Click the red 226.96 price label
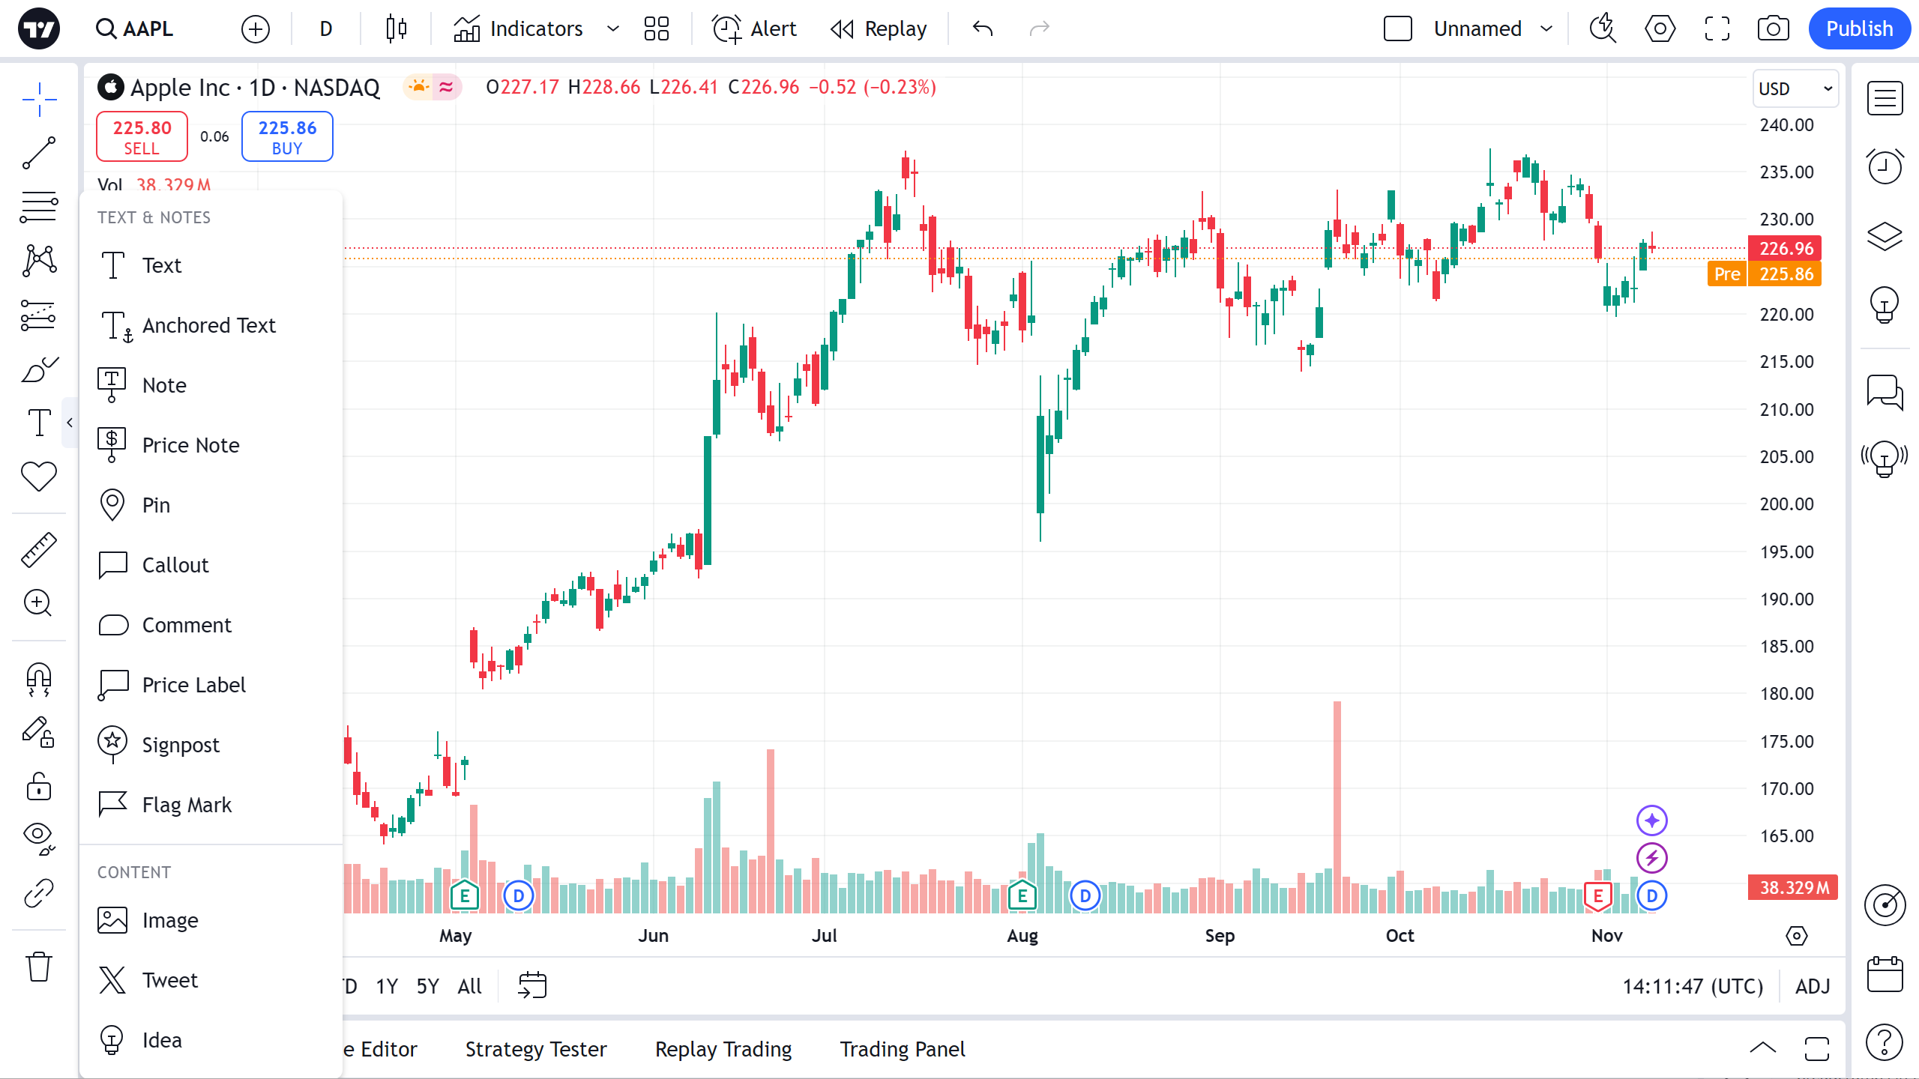This screenshot has height=1079, width=1919. 1786,248
